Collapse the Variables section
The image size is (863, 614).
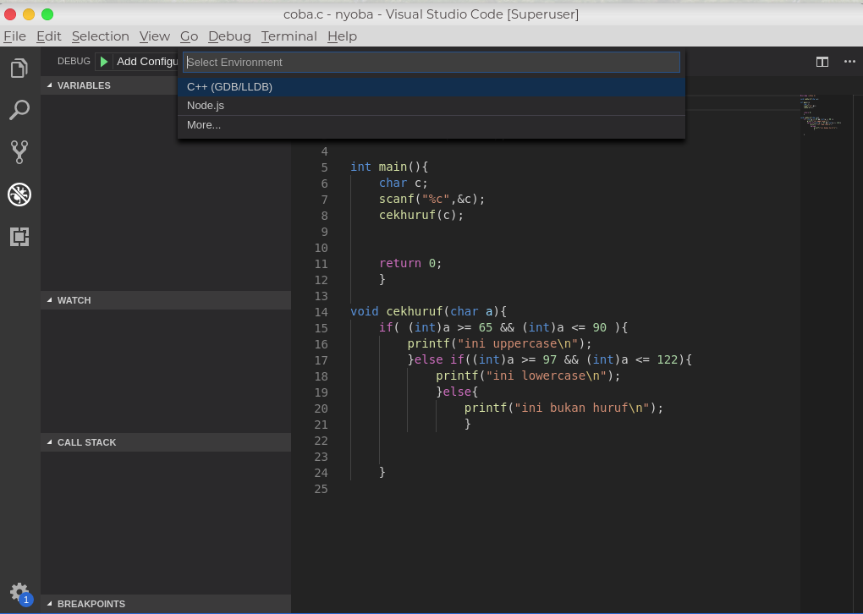tap(83, 85)
